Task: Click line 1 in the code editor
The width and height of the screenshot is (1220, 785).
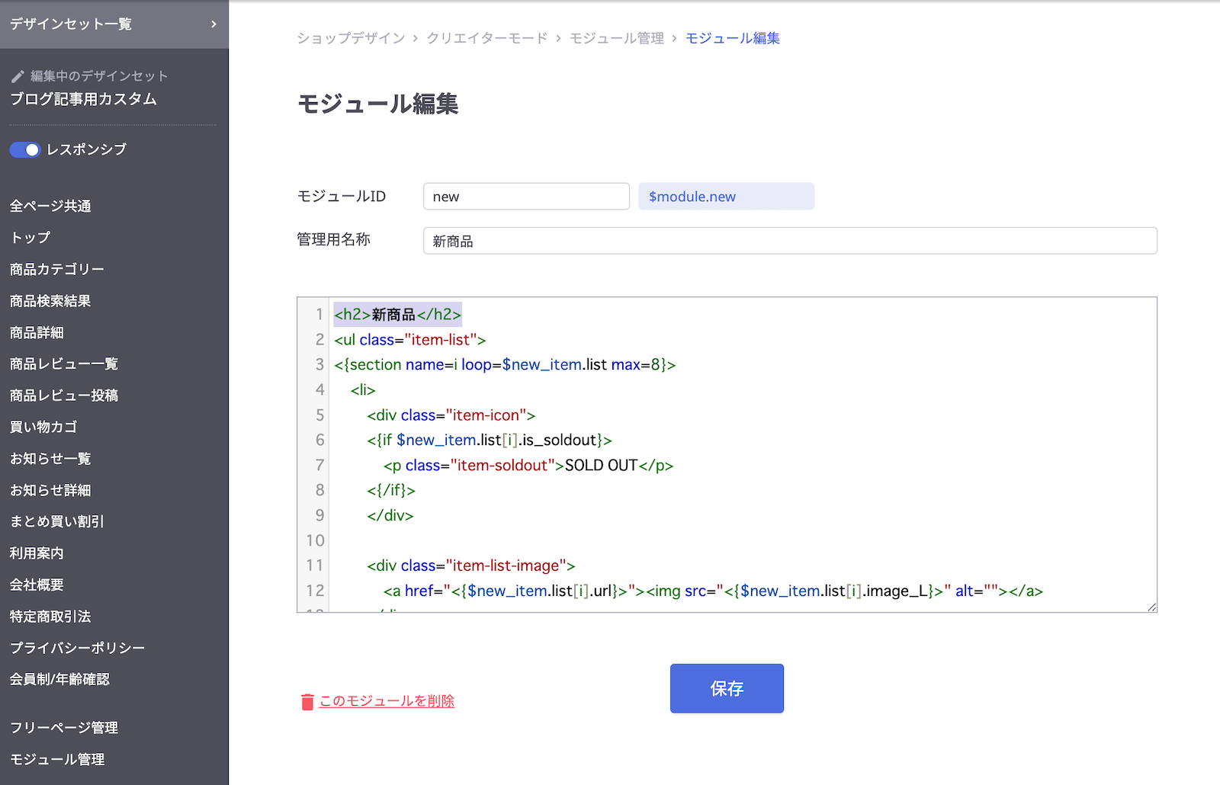Action: (396, 313)
